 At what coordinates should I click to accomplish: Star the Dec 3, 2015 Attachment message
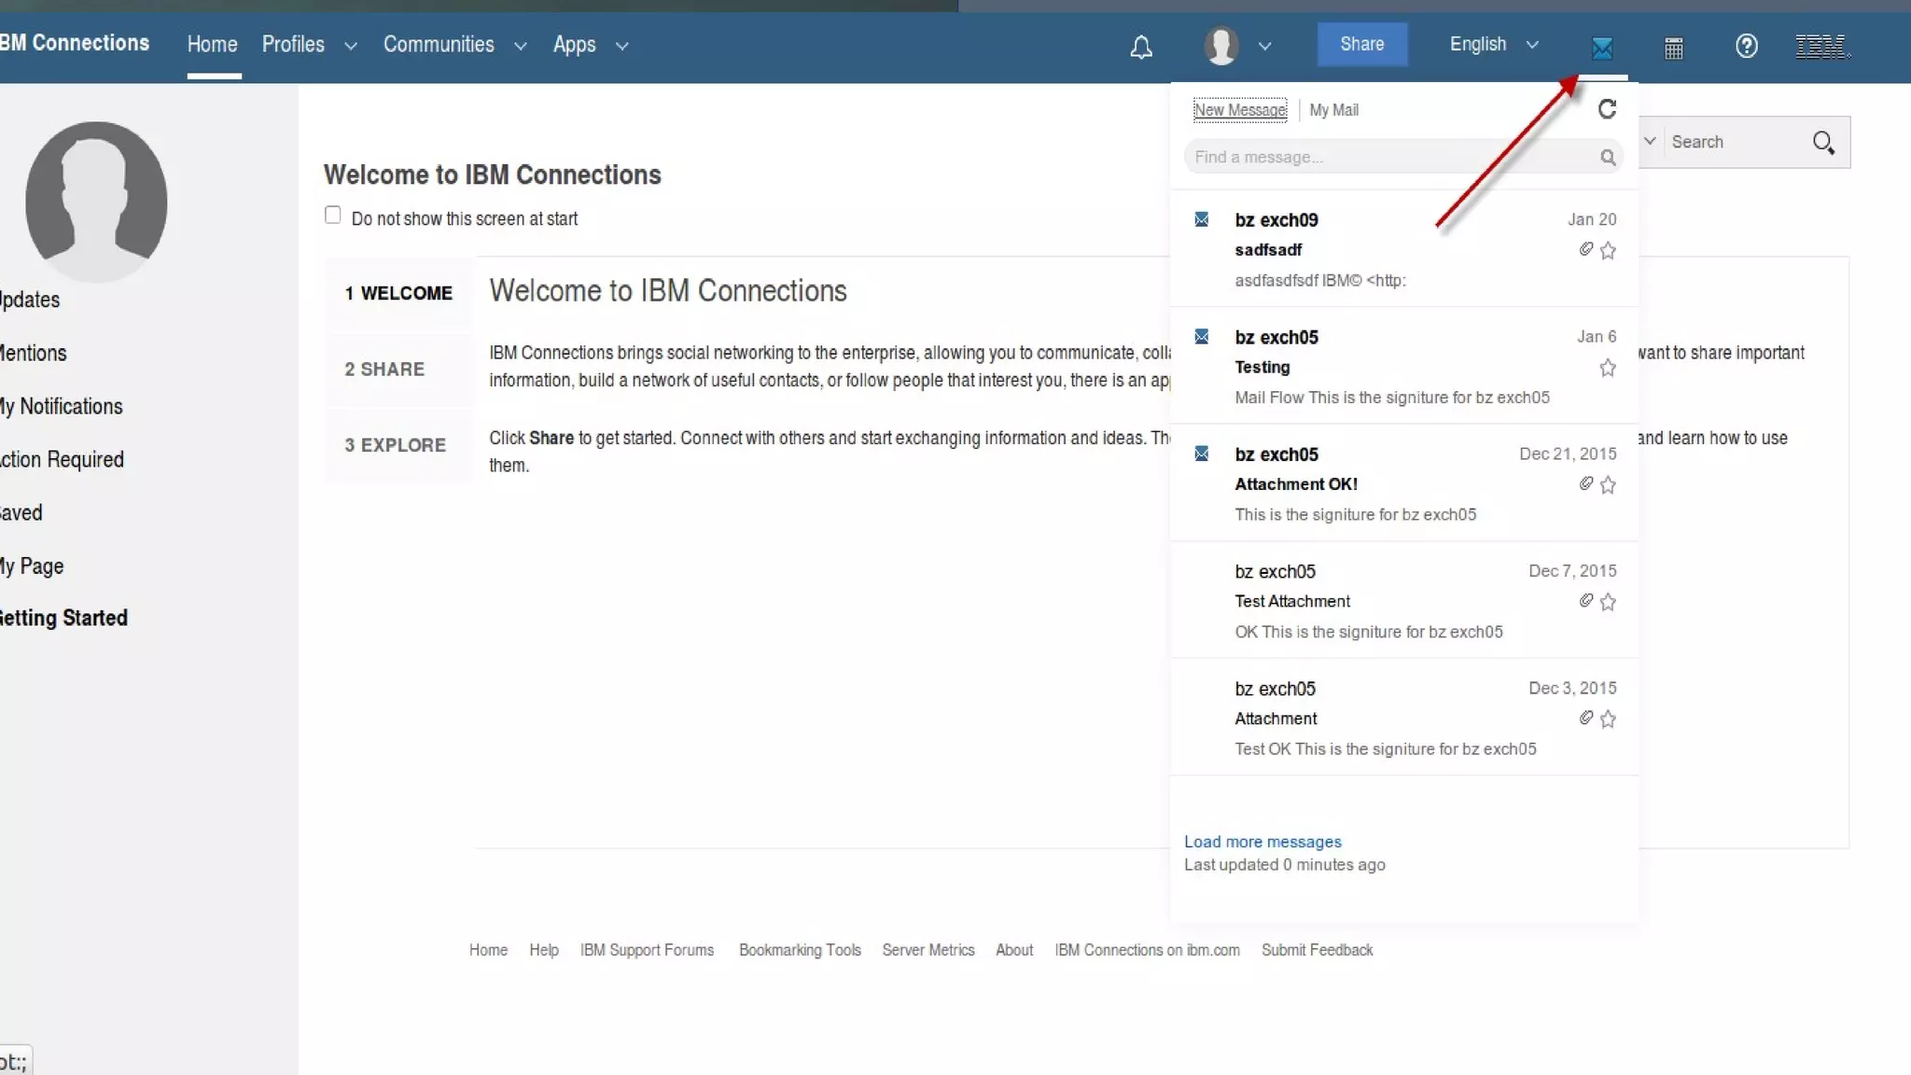pos(1608,719)
